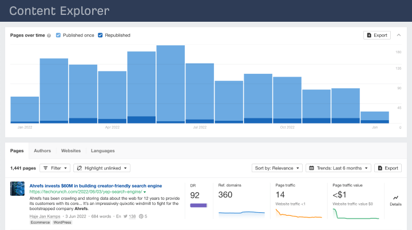
Task: Click the tallest chart bar for Jun 2022
Action: (171, 84)
